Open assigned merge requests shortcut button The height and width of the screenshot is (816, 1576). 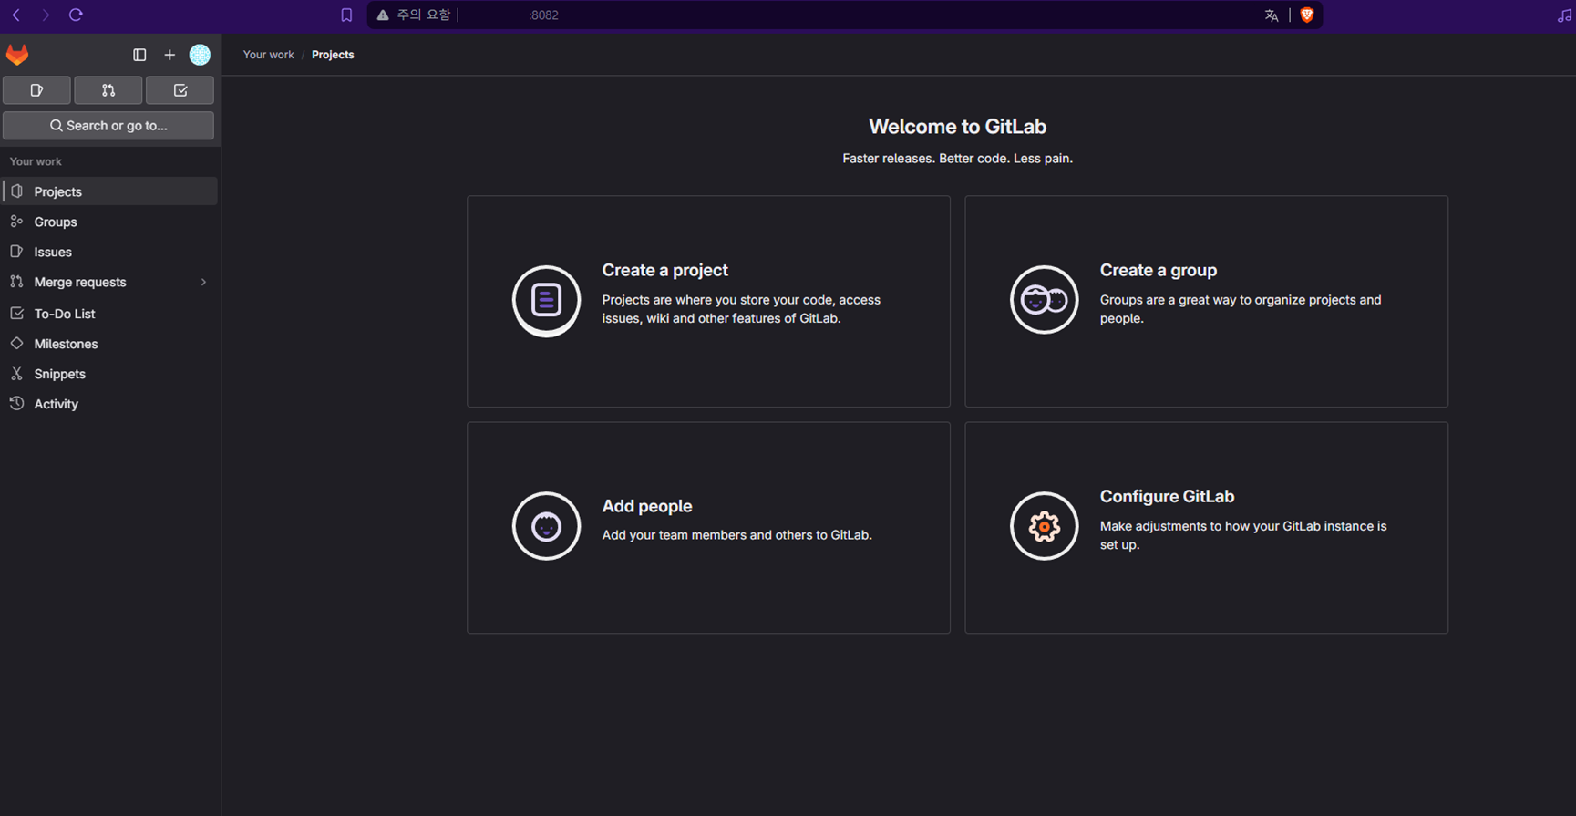[x=108, y=90]
